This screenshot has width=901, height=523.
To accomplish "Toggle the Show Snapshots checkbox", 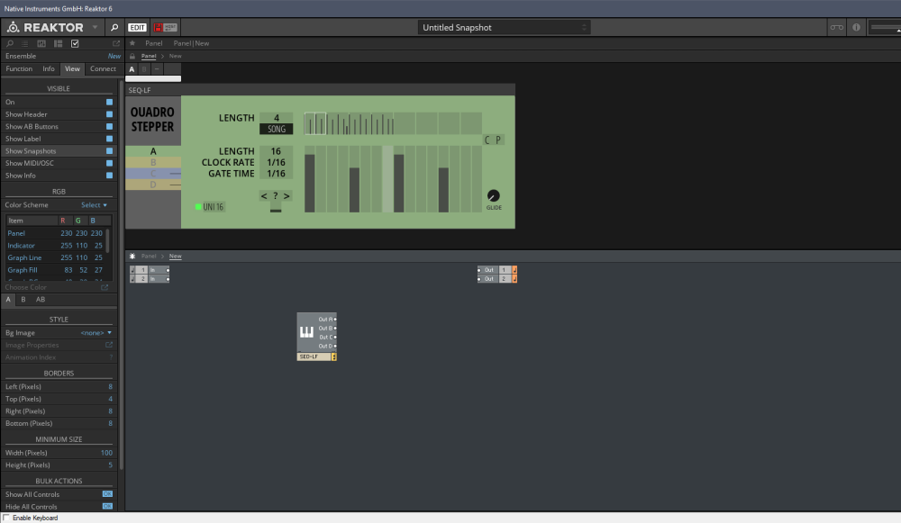I will (x=109, y=151).
